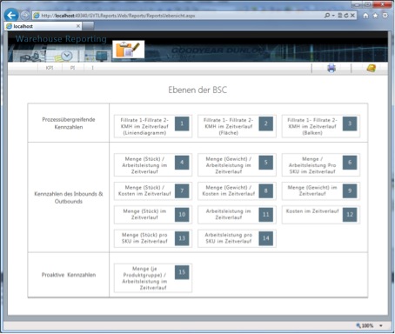The height and width of the screenshot is (334, 395).
Task: Click the printer icon in toolbar
Action: 331,68
